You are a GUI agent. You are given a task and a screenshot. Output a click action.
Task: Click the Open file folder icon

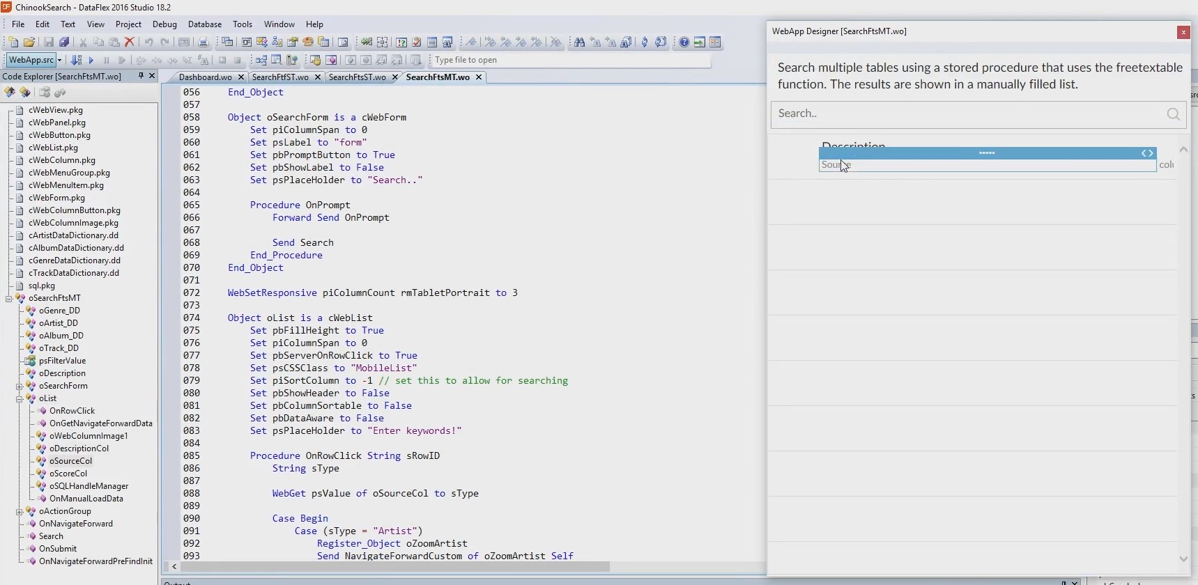pos(29,42)
